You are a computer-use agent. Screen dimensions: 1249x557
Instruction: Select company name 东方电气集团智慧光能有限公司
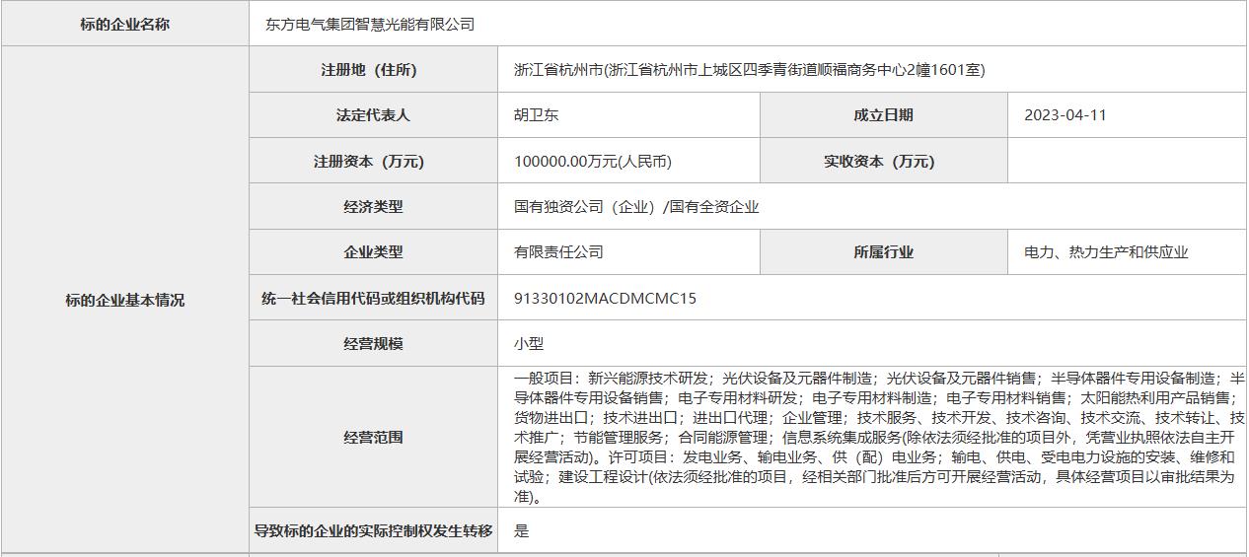[x=370, y=24]
